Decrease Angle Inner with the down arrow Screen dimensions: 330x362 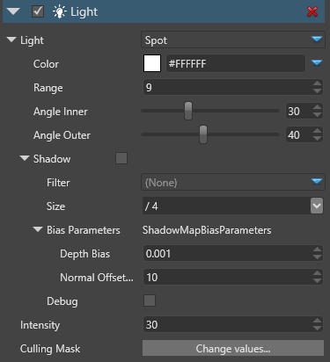317,115
